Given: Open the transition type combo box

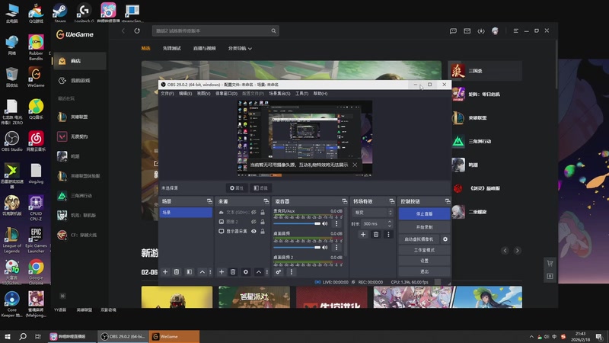Looking at the screenshot, I should tap(373, 213).
